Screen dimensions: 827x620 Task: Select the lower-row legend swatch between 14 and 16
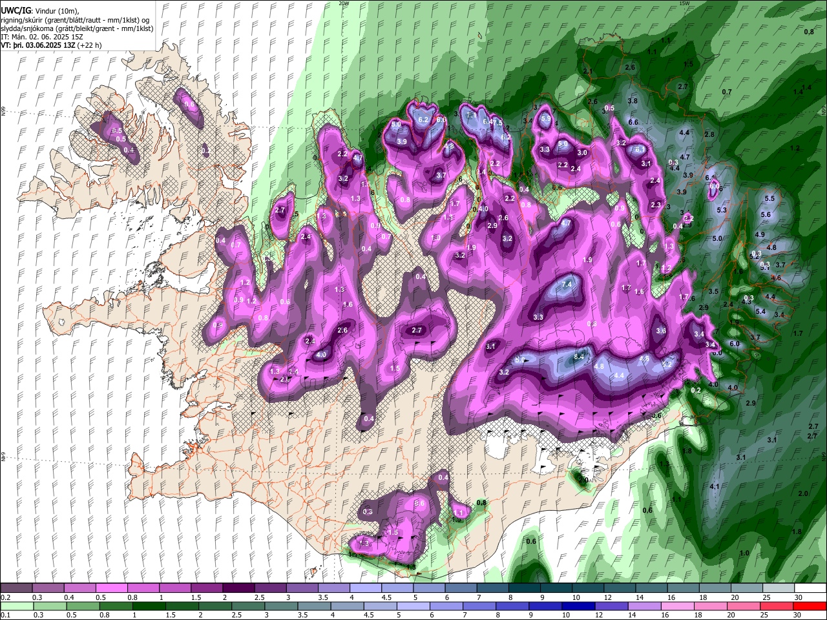pyautogui.click(x=645, y=606)
